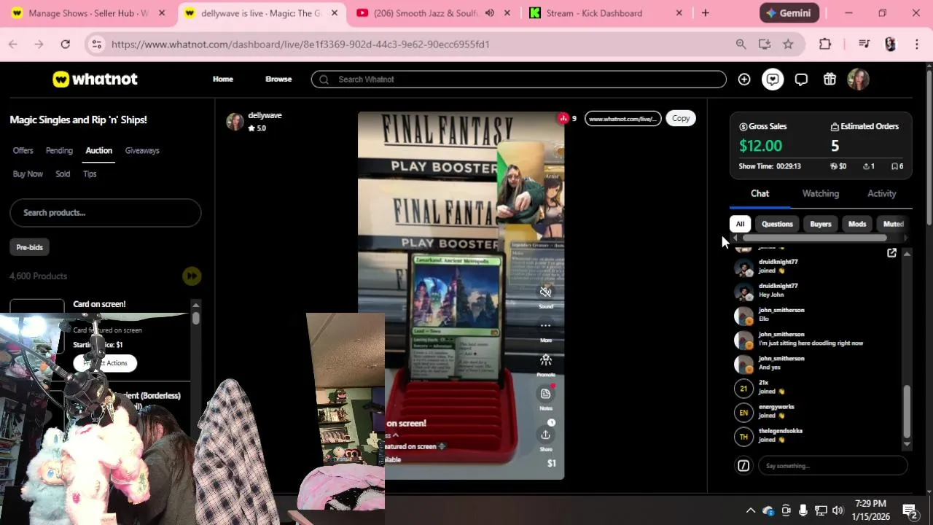Image resolution: width=933 pixels, height=525 pixels.
Task: Filter chat by Mods
Action: (x=857, y=224)
